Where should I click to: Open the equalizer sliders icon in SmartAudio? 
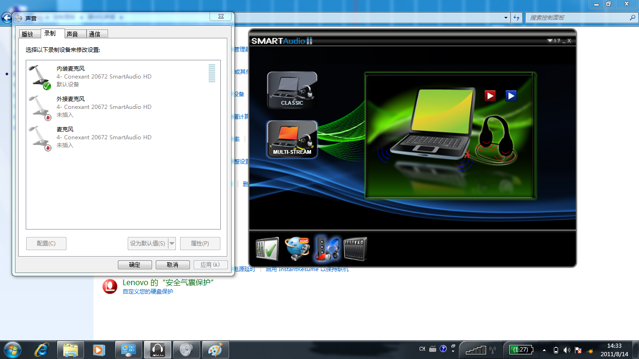point(356,249)
